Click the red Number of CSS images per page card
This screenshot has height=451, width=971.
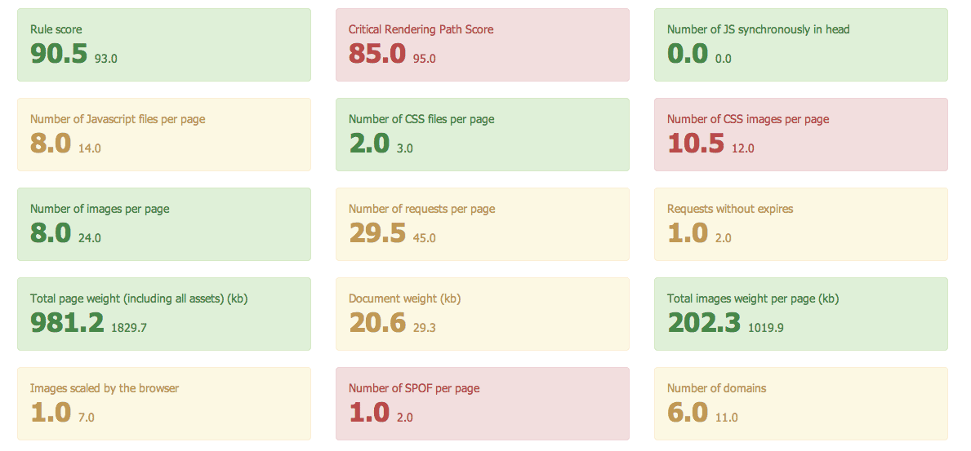800,135
